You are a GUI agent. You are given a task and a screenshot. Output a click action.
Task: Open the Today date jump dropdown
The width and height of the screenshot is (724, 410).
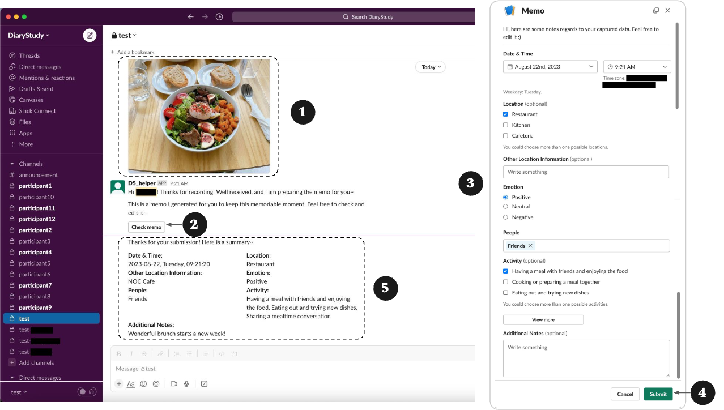coord(431,67)
